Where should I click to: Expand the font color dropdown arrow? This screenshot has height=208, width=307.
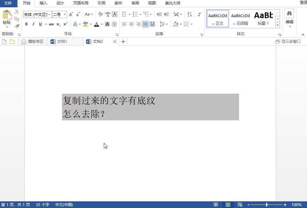pyautogui.click(x=101, y=24)
